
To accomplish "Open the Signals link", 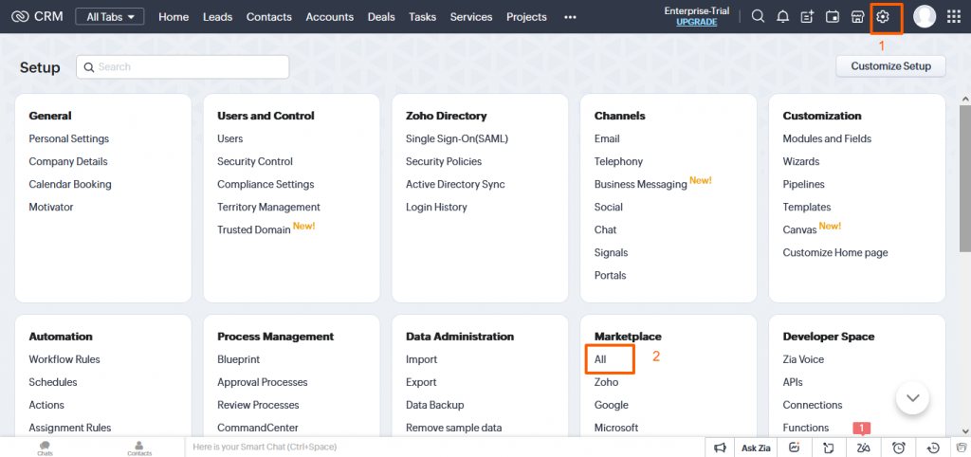I will click(612, 252).
